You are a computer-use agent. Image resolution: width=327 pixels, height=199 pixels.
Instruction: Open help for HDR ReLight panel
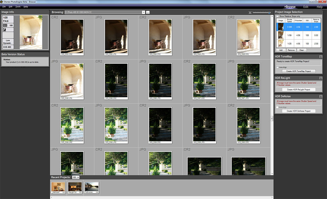pyautogui.click(x=321, y=78)
